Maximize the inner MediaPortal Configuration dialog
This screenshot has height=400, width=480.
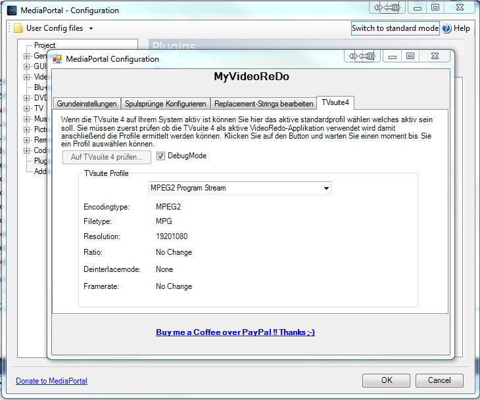pyautogui.click(x=410, y=56)
